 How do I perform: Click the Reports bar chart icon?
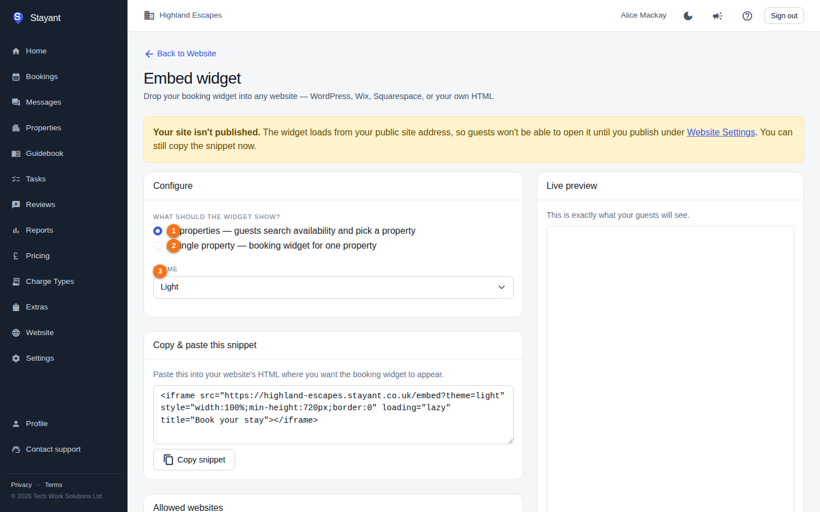pos(16,230)
